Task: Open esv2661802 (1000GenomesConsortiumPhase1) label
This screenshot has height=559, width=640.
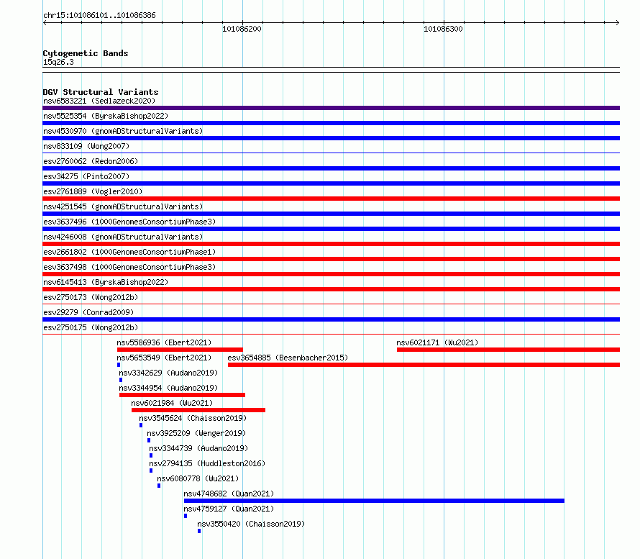Action: tap(129, 252)
